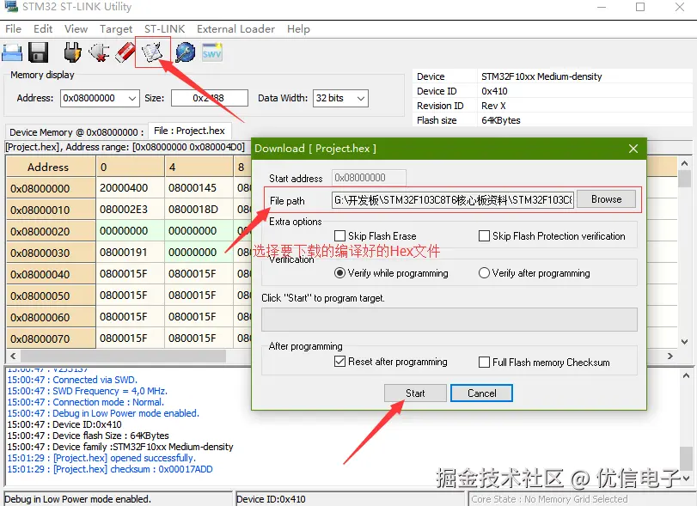The height and width of the screenshot is (506, 697).
Task: Save memory contents with the Save icon
Action: point(36,52)
